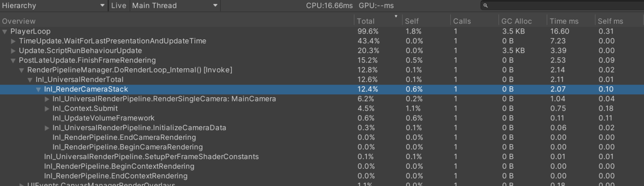Select the Inl_UpdateVolumeFramework row
This screenshot has height=186, width=644.
[x=103, y=118]
